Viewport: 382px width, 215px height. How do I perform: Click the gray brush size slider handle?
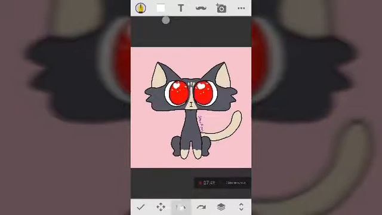click(166, 20)
